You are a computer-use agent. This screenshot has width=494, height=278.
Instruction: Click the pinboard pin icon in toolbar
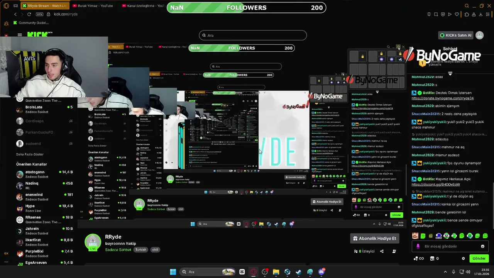coord(429,14)
